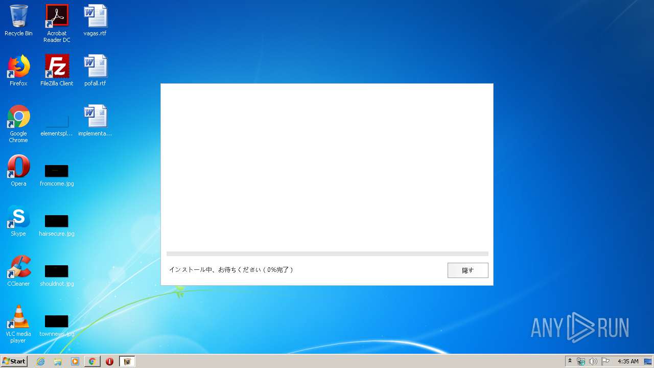Viewport: 654px width, 368px height.
Task: Open the Action Center flag icon
Action: [605, 361]
